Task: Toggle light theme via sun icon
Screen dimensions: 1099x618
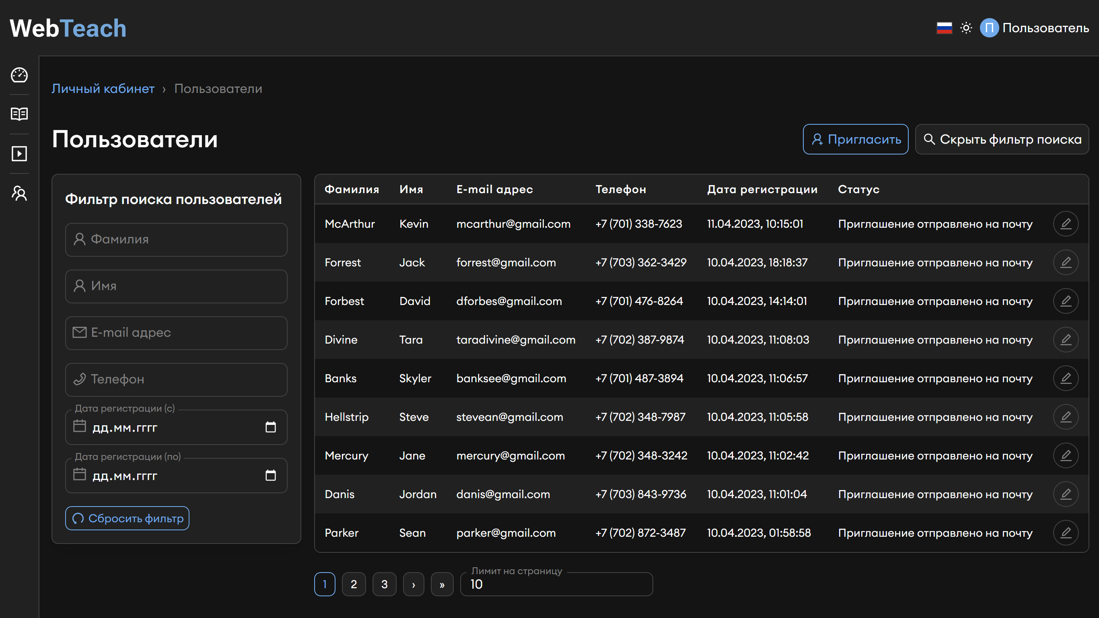Action: point(966,28)
